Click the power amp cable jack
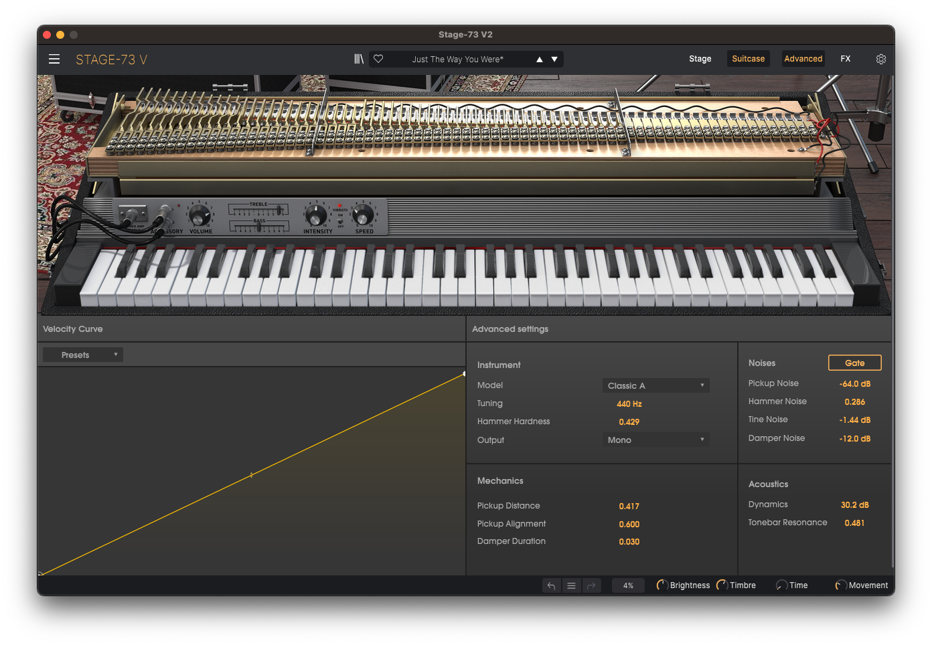The height and width of the screenshot is (645, 932). pos(133,215)
